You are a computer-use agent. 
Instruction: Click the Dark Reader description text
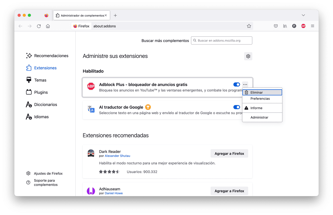tap(157, 163)
